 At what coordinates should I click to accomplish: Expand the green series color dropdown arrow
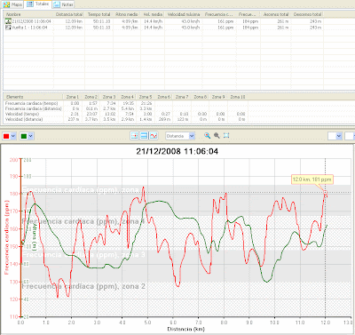[31, 136]
